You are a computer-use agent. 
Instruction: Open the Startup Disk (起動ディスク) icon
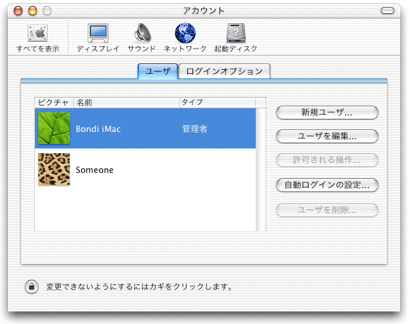click(x=236, y=33)
